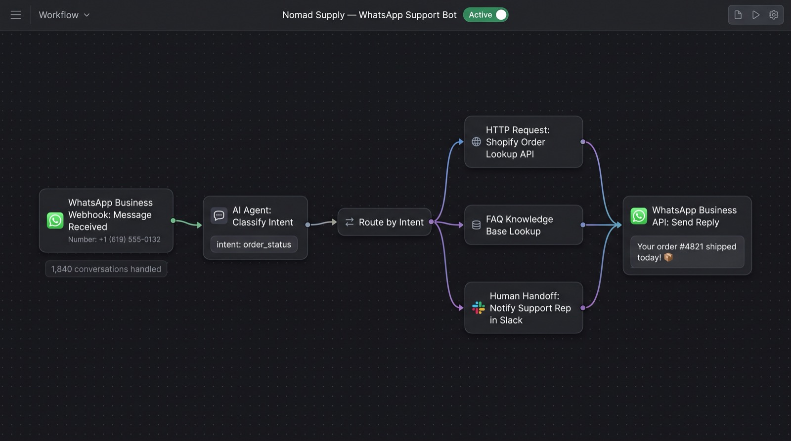Click WhatsApp icon on Send Reply node
The image size is (791, 441).
(639, 216)
